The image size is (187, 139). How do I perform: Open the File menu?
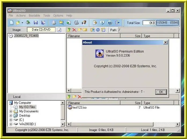(11, 15)
